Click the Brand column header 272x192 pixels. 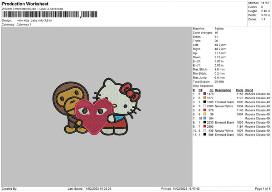point(249,90)
